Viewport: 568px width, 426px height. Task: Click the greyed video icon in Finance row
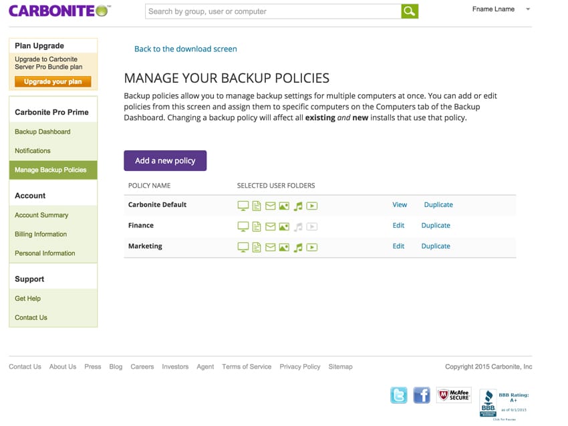point(312,226)
